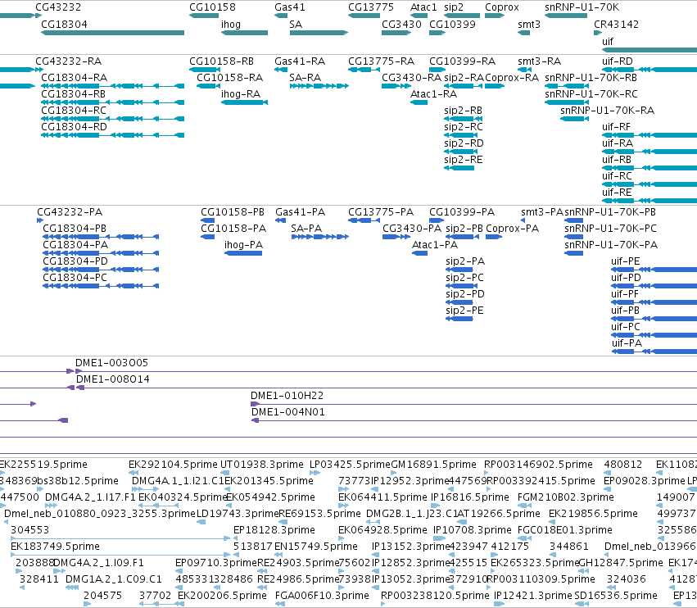Select transcript sip2-RE label

click(x=464, y=160)
